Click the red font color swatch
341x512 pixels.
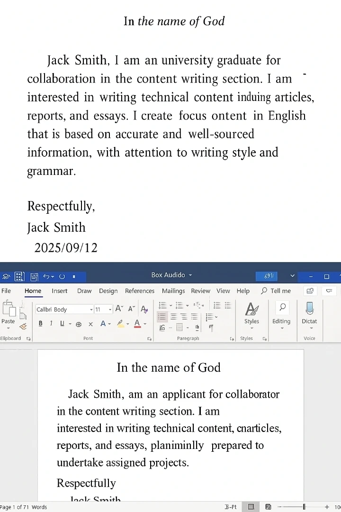(x=137, y=324)
